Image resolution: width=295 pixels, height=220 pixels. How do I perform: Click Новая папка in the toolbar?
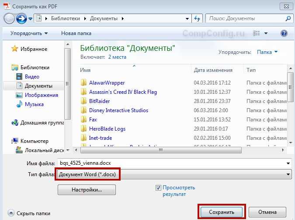pyautogui.click(x=76, y=33)
